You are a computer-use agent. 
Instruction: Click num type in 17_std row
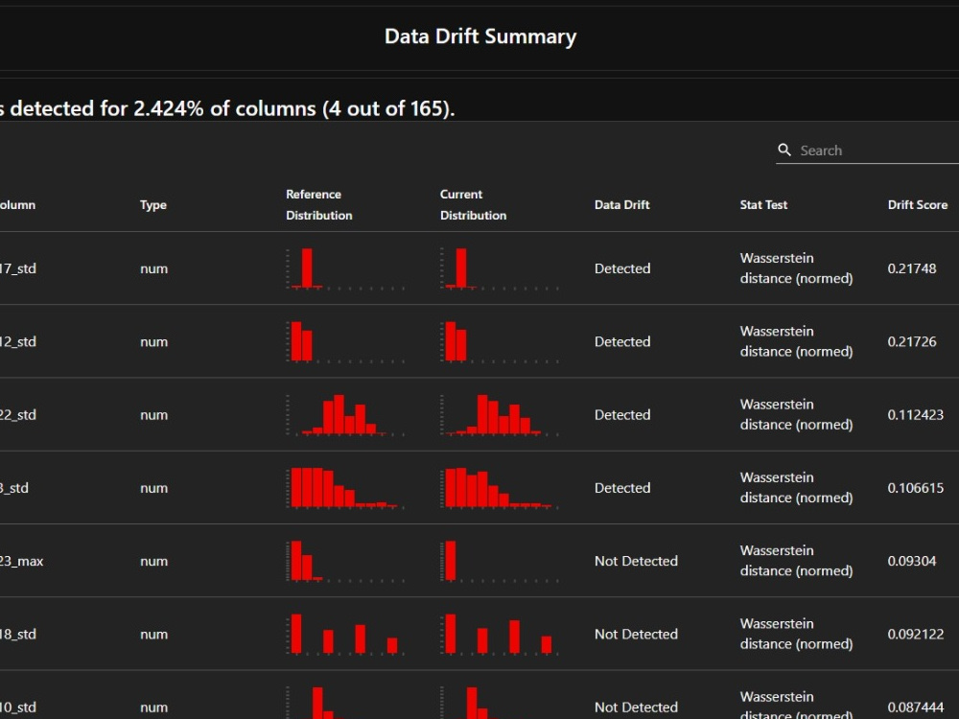[153, 268]
